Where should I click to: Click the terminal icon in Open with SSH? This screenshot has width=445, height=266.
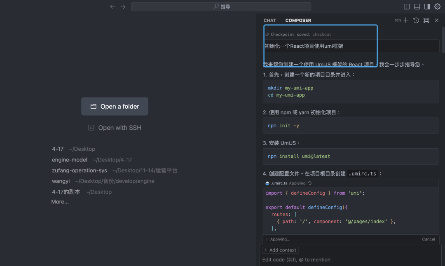(x=91, y=128)
